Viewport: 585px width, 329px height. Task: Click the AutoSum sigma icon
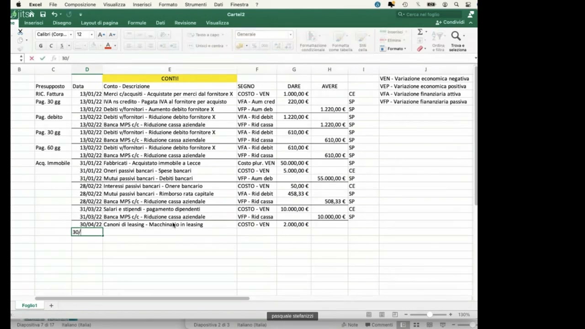(x=420, y=32)
